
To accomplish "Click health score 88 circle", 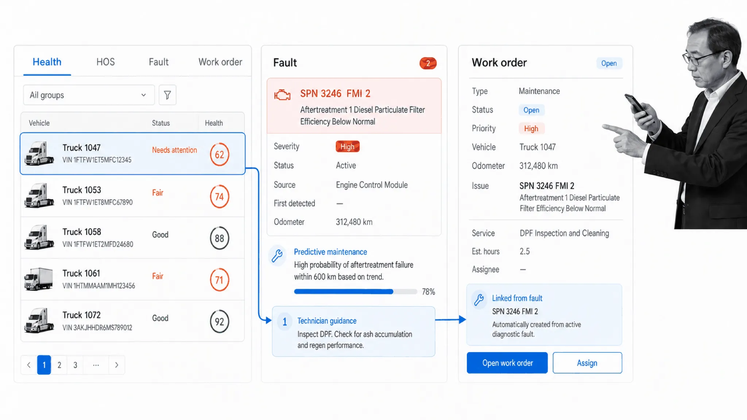I will click(x=220, y=238).
